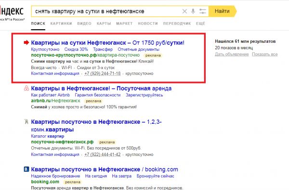
Task: Open Контактная информация in third ad
Action: pyautogui.click(x=55, y=154)
